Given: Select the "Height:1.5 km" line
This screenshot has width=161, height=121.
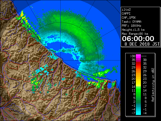Looking at the screenshot, I should (133, 30).
